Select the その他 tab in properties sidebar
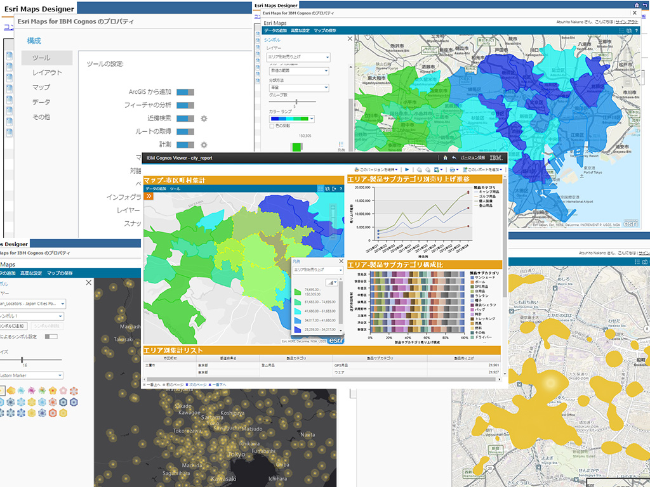The height and width of the screenshot is (487, 650). tap(41, 117)
